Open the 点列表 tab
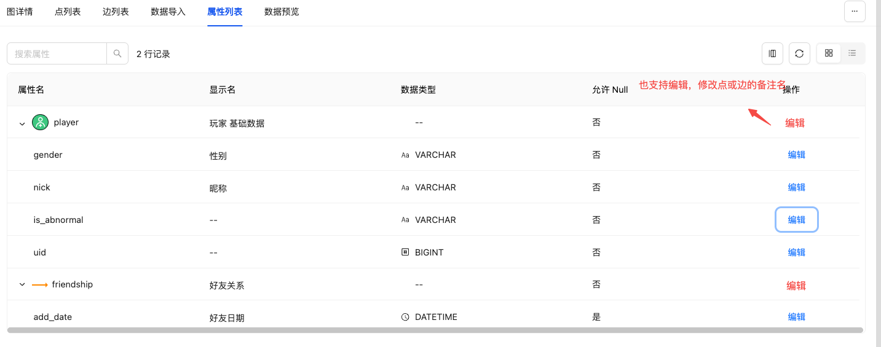The image size is (881, 347). click(68, 12)
